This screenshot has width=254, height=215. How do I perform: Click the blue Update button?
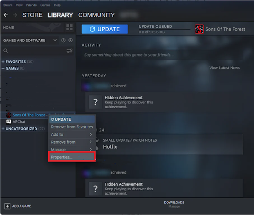point(105,29)
